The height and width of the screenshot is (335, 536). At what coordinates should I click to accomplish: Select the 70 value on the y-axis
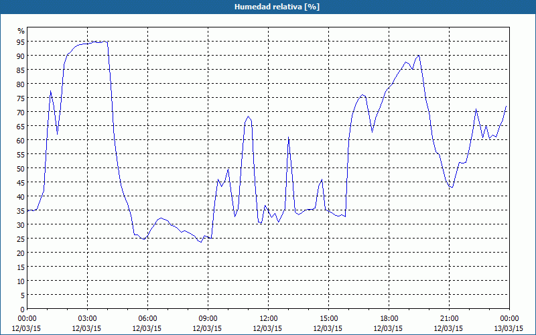(x=21, y=112)
